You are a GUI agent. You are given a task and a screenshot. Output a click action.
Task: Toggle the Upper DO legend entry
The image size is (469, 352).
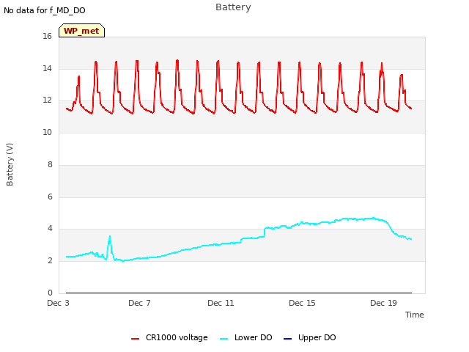click(x=309, y=337)
